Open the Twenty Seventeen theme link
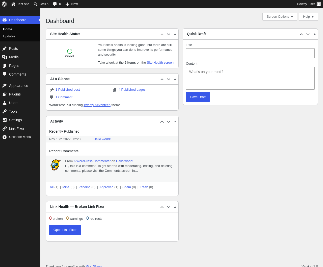 point(97,105)
